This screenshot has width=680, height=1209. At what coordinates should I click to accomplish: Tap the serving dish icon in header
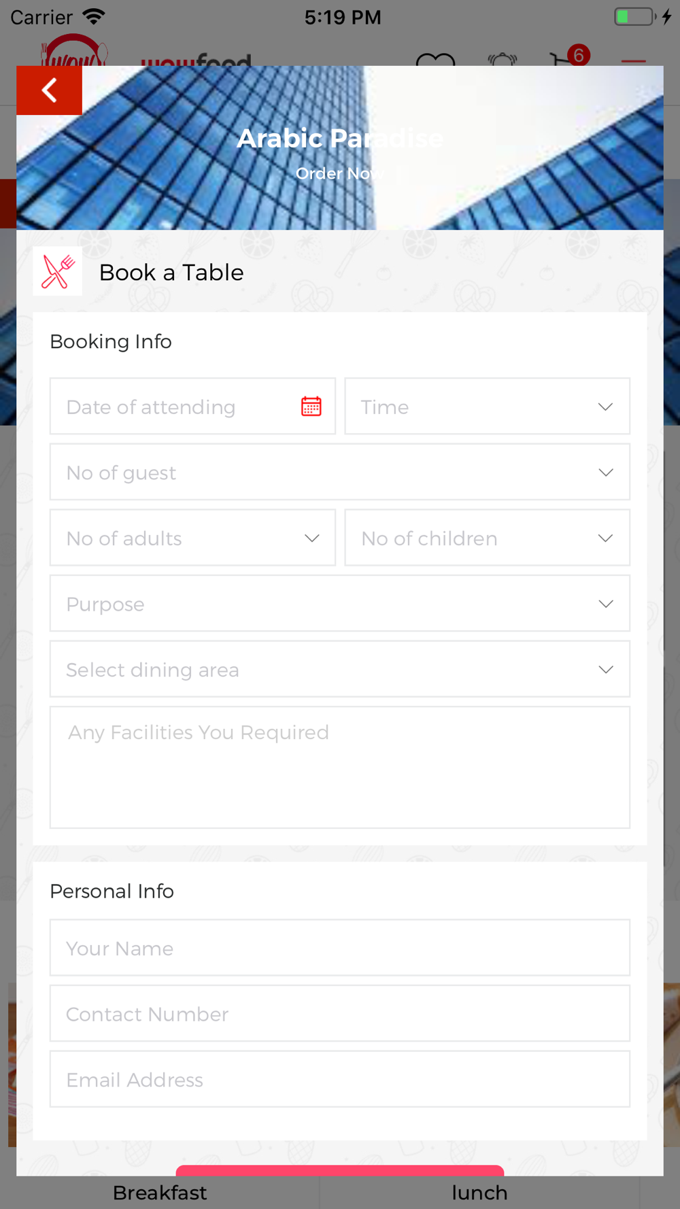point(503,59)
